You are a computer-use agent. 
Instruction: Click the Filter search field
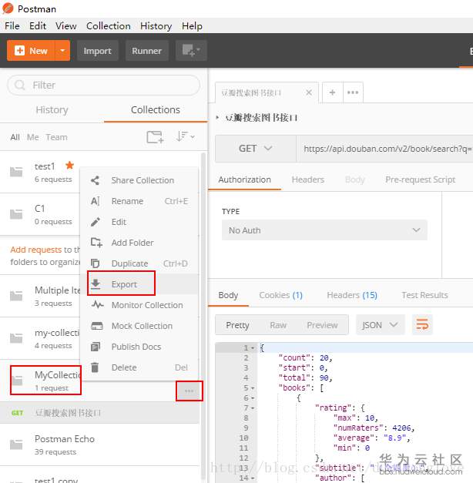[x=103, y=85]
